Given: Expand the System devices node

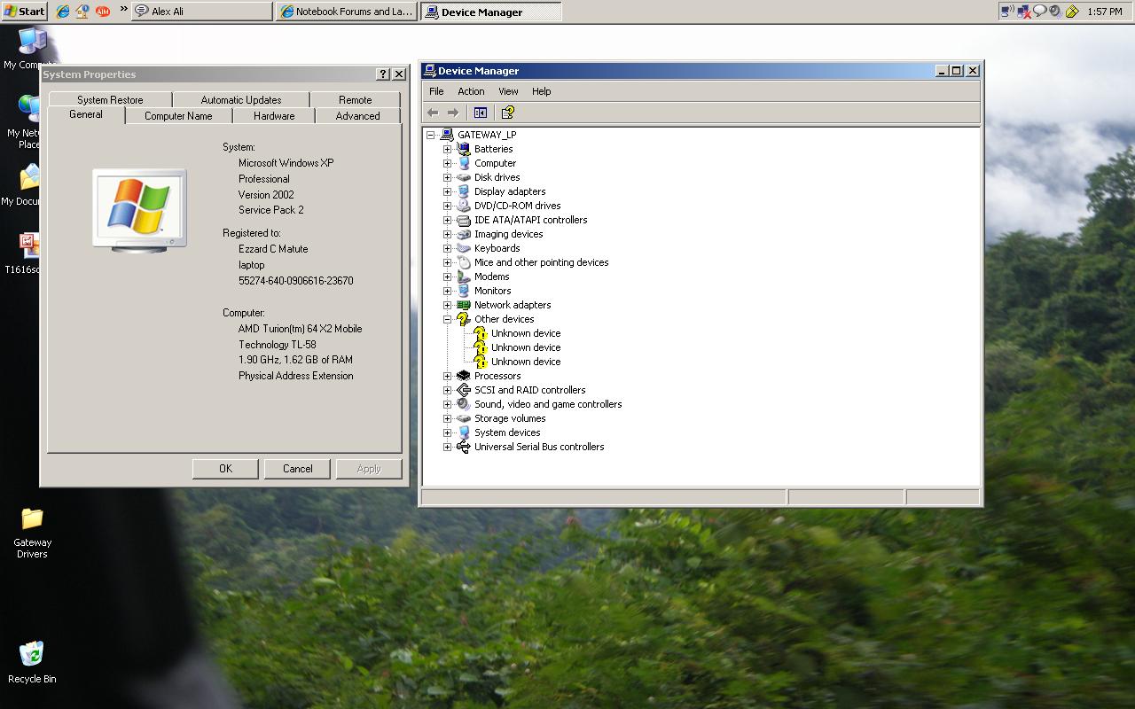Looking at the screenshot, I should click(x=448, y=432).
